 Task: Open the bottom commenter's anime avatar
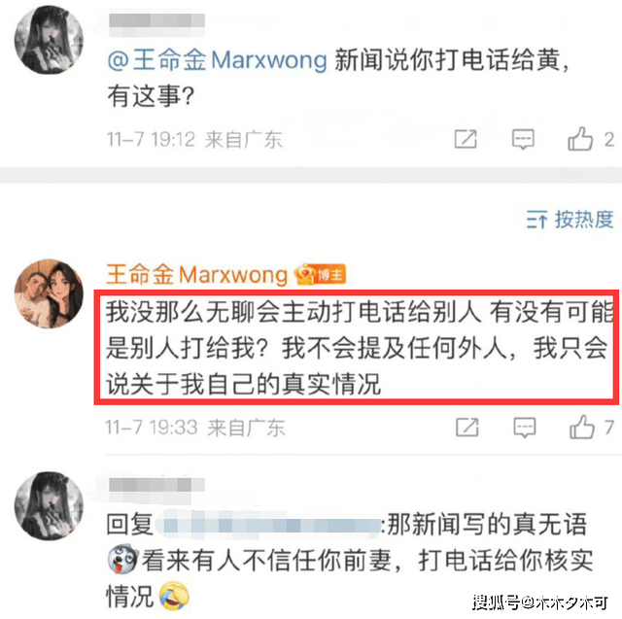tap(49, 506)
